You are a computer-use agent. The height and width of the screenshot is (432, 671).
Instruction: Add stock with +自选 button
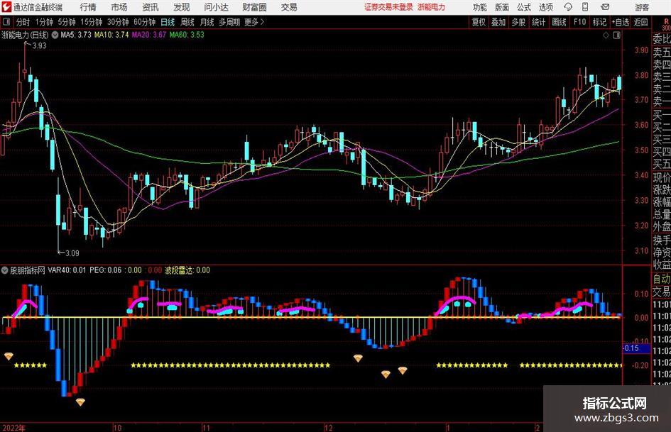point(620,22)
